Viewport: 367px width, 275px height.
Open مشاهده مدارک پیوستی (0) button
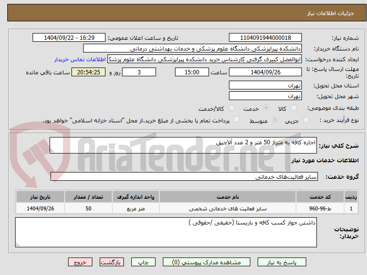click(206, 262)
